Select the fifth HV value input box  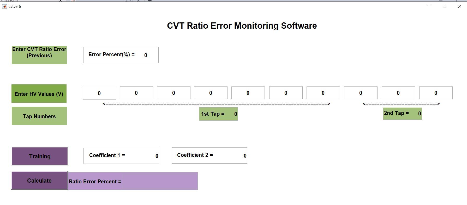(248, 93)
